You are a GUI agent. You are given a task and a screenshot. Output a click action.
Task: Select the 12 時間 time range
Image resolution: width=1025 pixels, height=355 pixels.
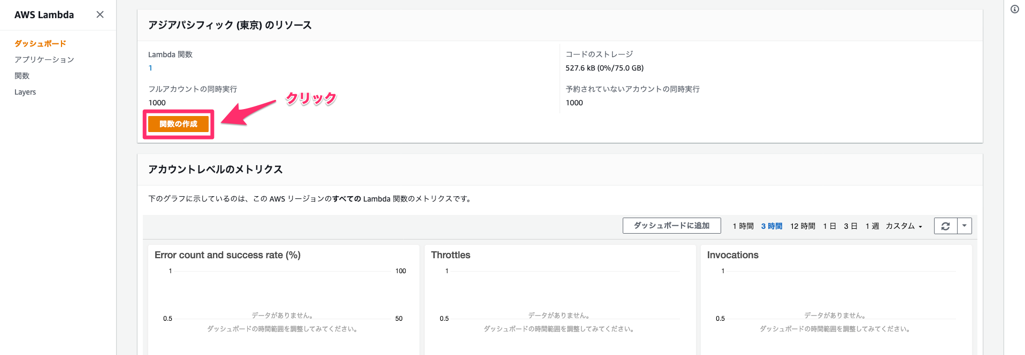pyautogui.click(x=802, y=226)
